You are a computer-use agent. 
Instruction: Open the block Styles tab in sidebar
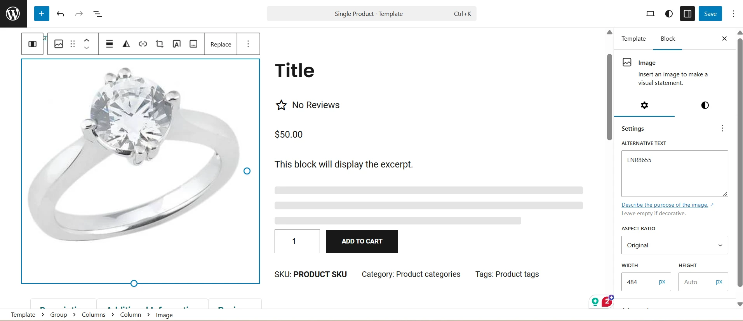tap(705, 105)
